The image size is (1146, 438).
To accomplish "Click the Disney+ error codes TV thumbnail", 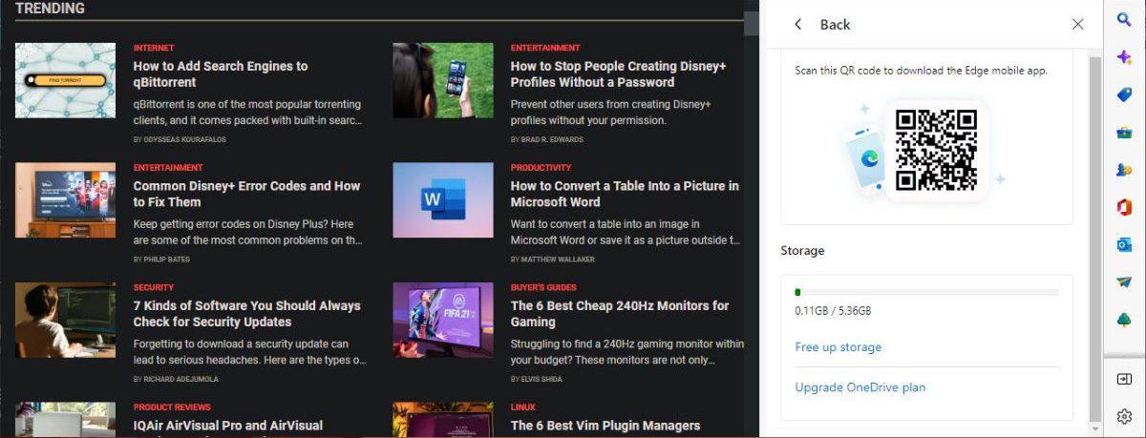I will [65, 200].
